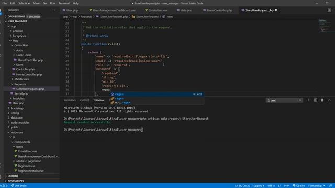Expand the Middleware folder
Image resolution: width=335 pixels, height=188 pixels.
[31, 79]
